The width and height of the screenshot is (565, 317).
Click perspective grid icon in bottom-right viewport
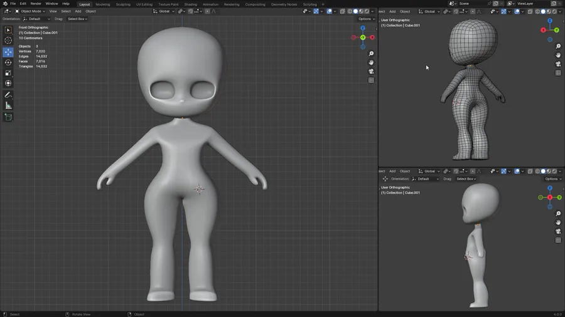point(558,240)
